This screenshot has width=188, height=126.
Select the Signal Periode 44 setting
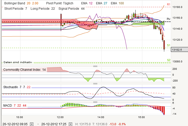coord(72,9)
